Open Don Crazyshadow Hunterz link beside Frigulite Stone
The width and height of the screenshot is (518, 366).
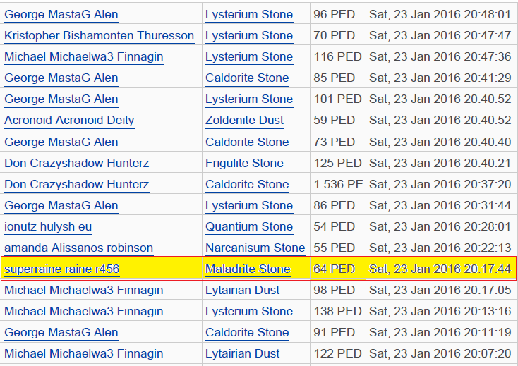coord(77,163)
